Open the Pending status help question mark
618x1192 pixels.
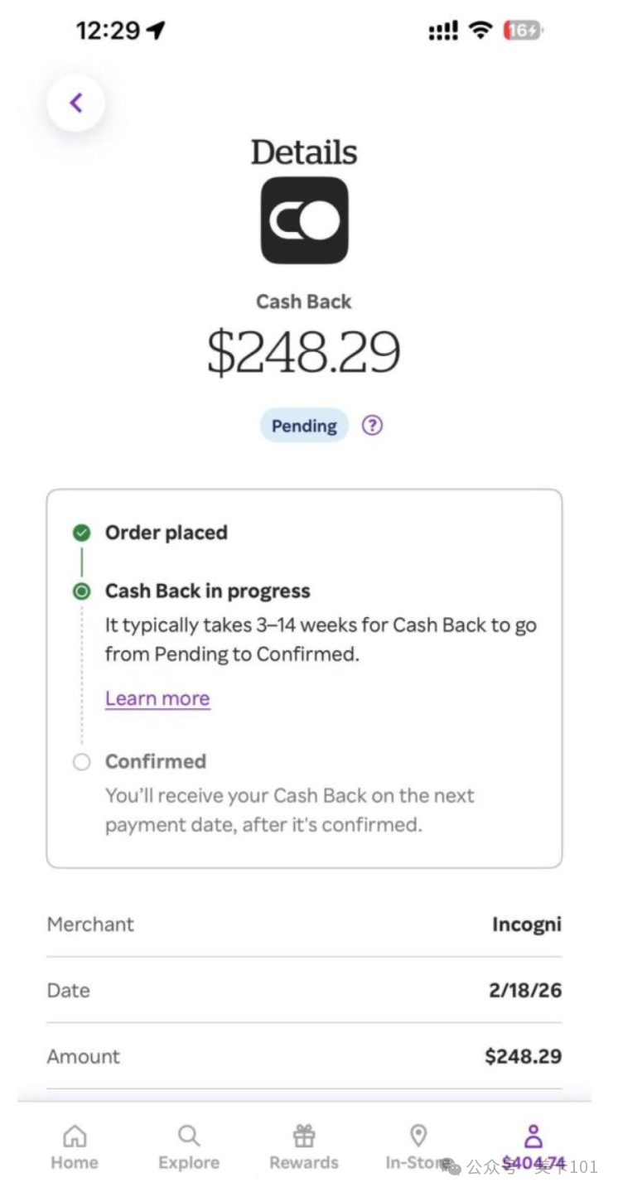click(x=373, y=426)
